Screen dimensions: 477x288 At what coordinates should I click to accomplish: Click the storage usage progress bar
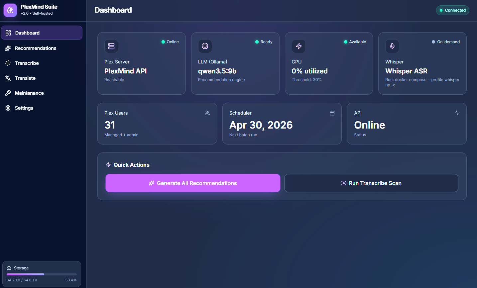point(42,274)
